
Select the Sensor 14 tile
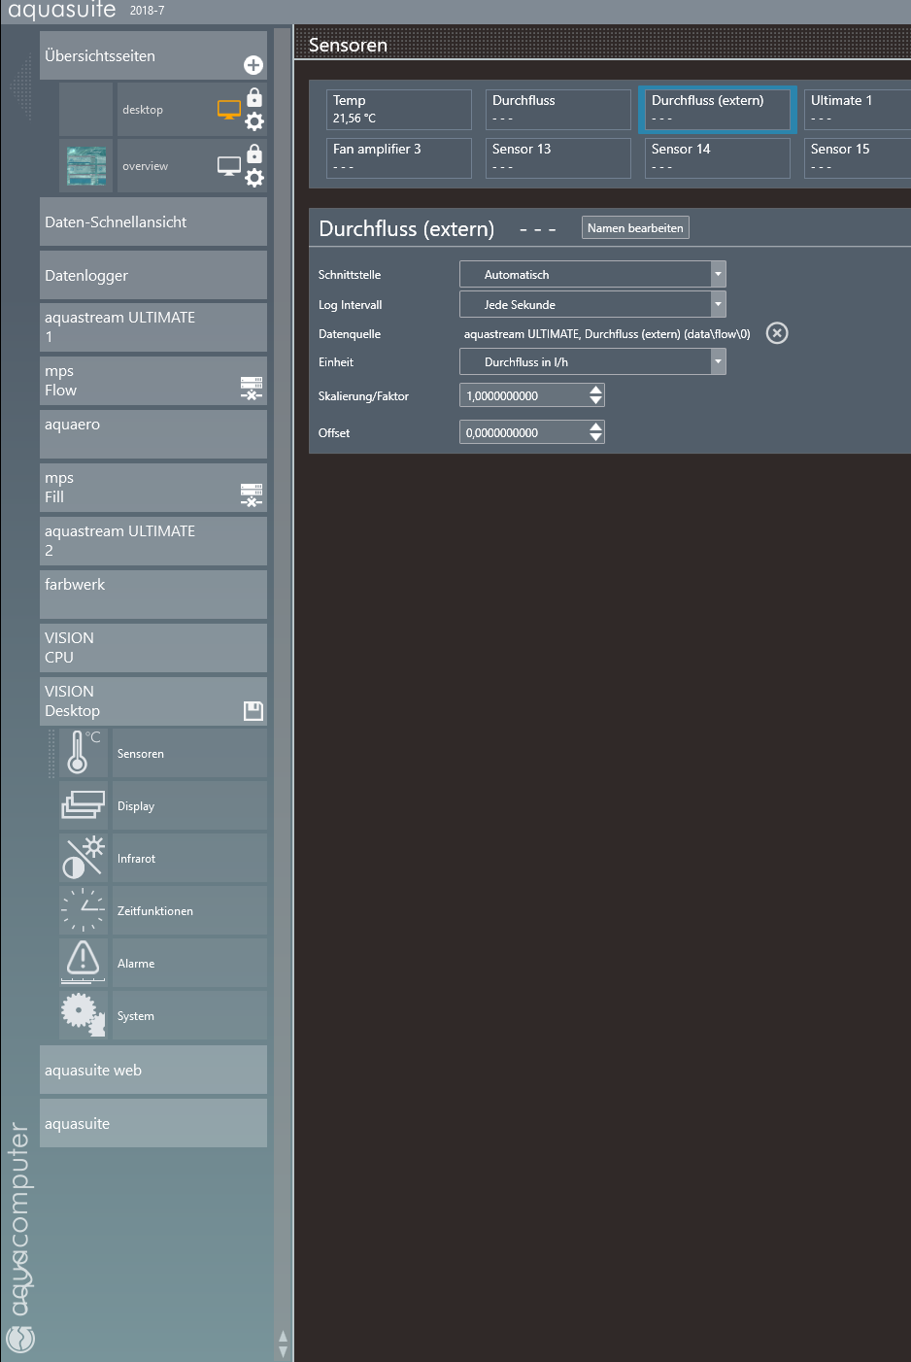718,158
